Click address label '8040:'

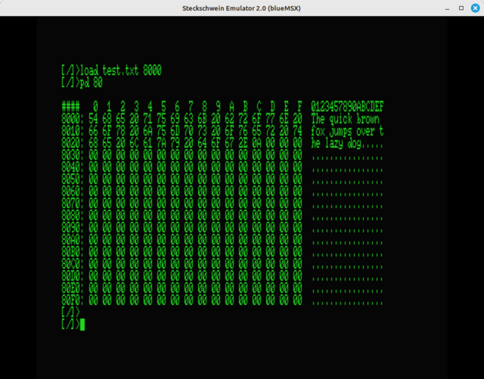pos(73,167)
